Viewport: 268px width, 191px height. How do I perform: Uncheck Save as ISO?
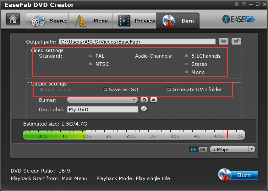click(106, 90)
